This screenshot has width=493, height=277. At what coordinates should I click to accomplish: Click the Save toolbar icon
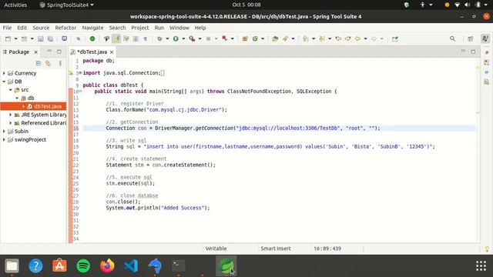[41, 38]
